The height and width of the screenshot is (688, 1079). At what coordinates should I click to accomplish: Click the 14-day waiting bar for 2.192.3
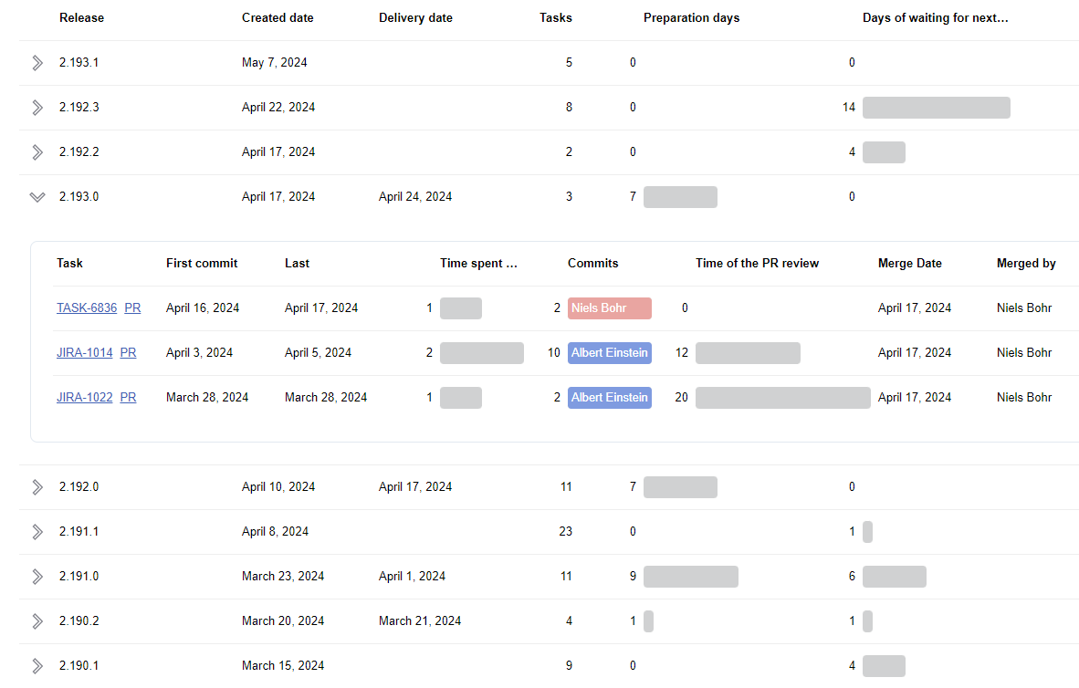click(936, 108)
